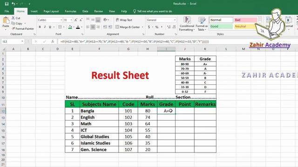Open Clipboard group dialog launcher
This screenshot has width=298, height=167.
tap(34, 34)
